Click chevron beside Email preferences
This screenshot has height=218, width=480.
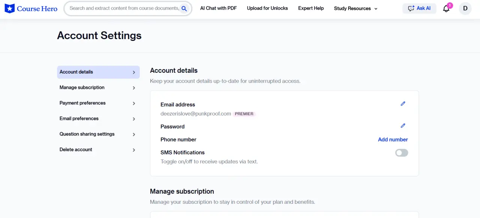134,119
